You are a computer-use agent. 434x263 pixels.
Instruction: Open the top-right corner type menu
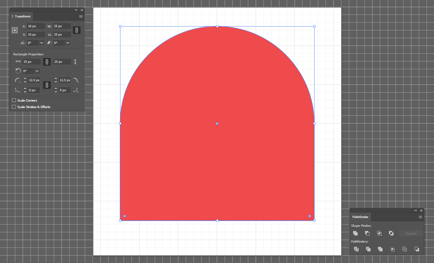click(x=76, y=80)
